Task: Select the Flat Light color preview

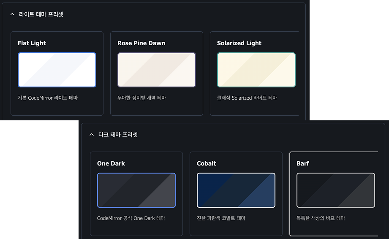Action: 57,70
